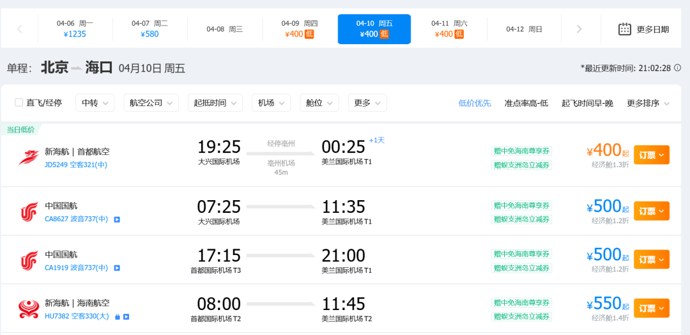This screenshot has height=335, width=690.
Task: Switch to 04-07 周二 ¥580 tab
Action: click(x=149, y=29)
